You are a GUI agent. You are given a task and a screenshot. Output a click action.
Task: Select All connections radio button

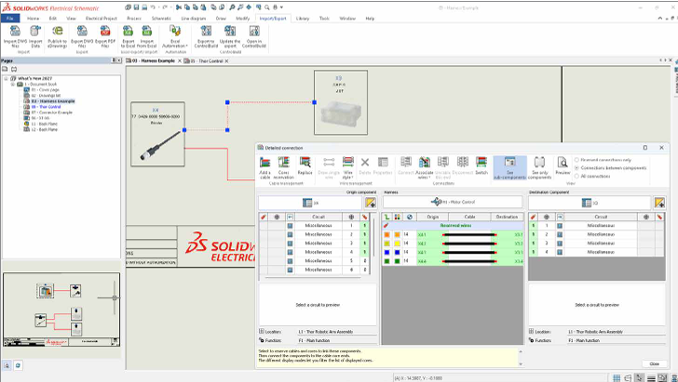(576, 176)
